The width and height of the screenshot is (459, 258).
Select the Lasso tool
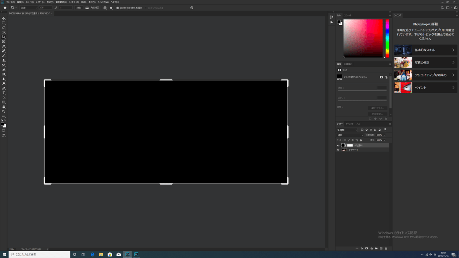coord(4,28)
